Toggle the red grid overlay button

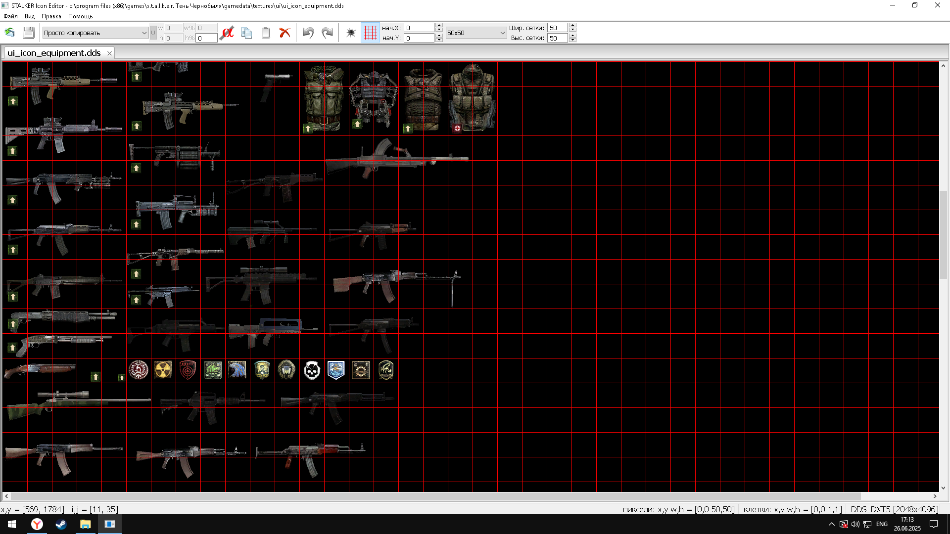(370, 33)
